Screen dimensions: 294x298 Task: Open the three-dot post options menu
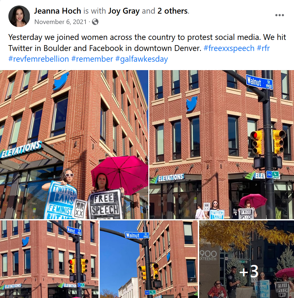[279, 15]
